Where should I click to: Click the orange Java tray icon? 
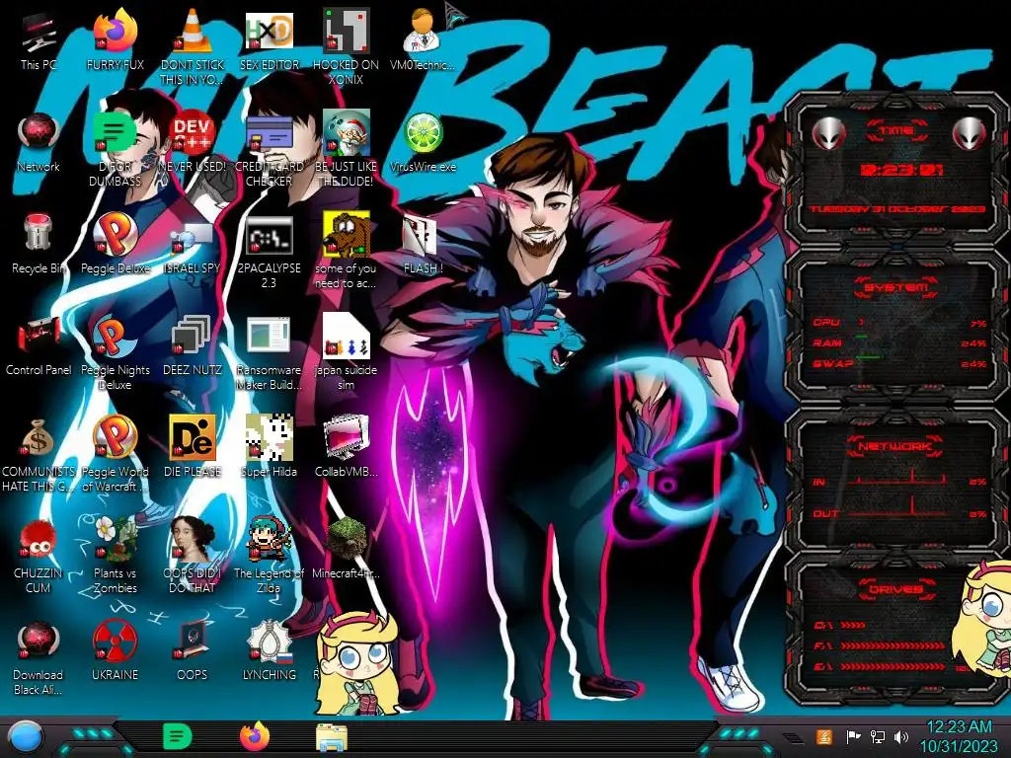[x=824, y=736]
